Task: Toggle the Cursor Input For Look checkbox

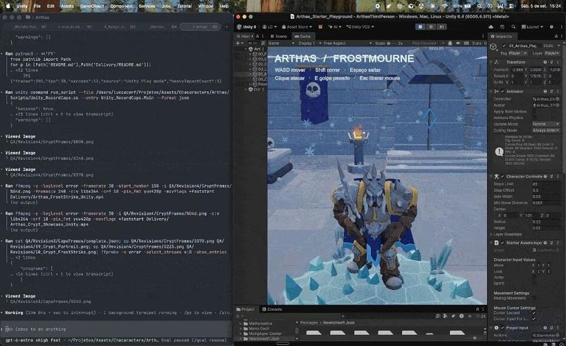Action: tap(534, 318)
